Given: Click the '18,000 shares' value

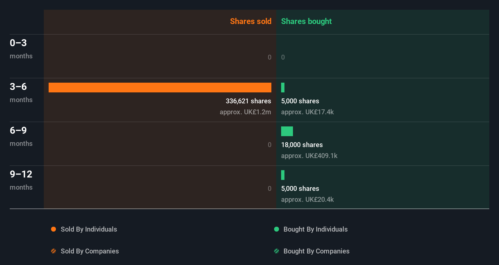Looking at the screenshot, I should point(302,145).
